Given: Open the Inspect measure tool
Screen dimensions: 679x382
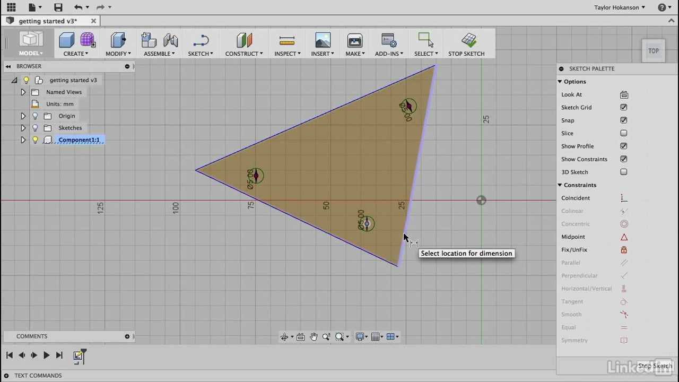Looking at the screenshot, I should coord(286,41).
